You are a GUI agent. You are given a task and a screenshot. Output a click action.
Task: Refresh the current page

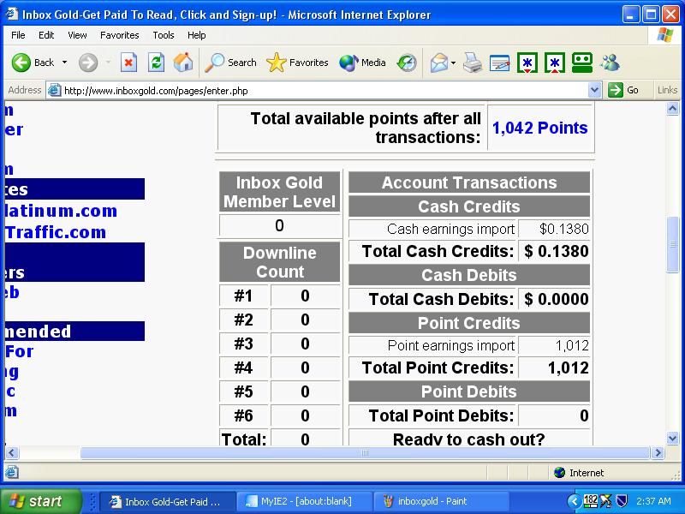point(156,63)
